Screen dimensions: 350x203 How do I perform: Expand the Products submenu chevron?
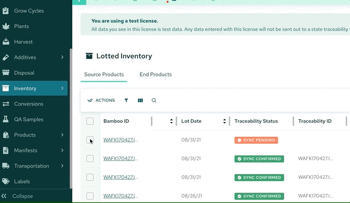click(x=62, y=135)
